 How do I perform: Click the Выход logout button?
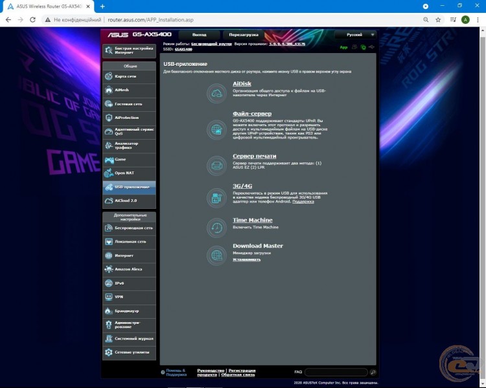click(200, 35)
